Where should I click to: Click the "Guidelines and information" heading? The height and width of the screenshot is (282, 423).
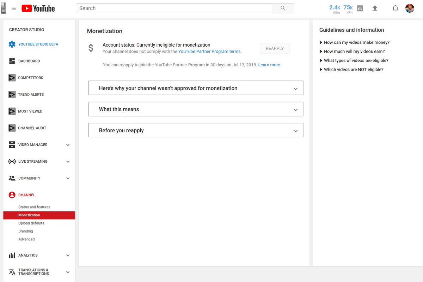[351, 30]
